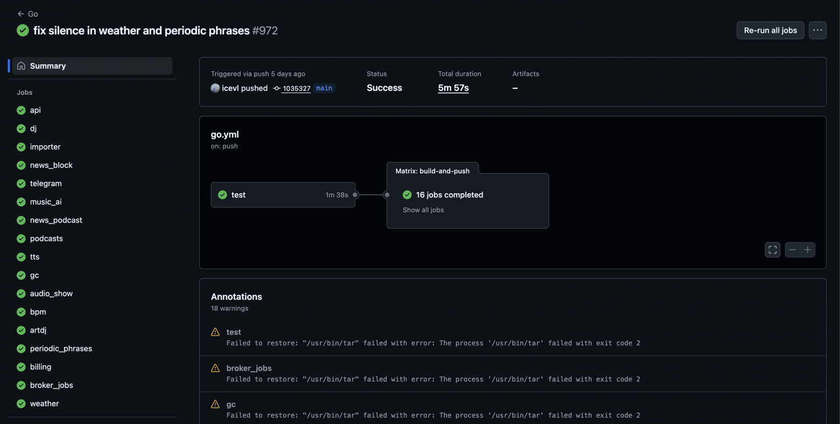Click the home icon next to Summary
The height and width of the screenshot is (424, 840).
pos(21,65)
